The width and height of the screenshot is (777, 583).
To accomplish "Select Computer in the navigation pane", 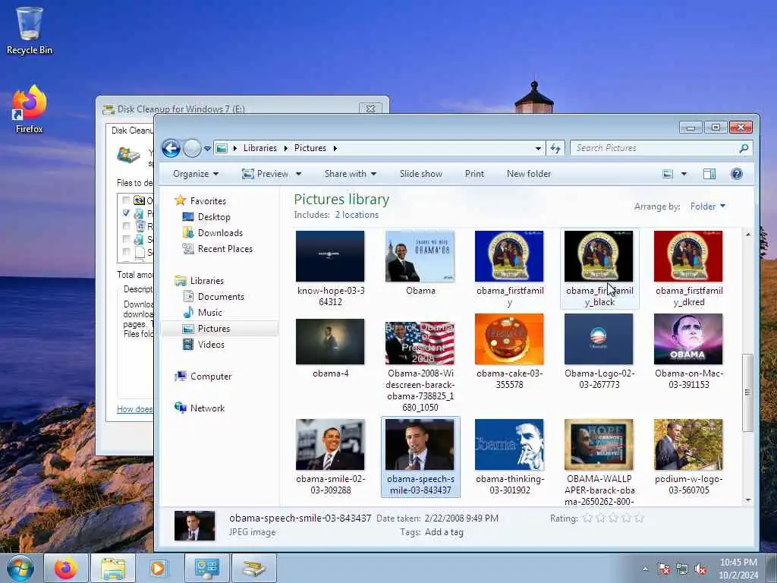I will 211,377.
